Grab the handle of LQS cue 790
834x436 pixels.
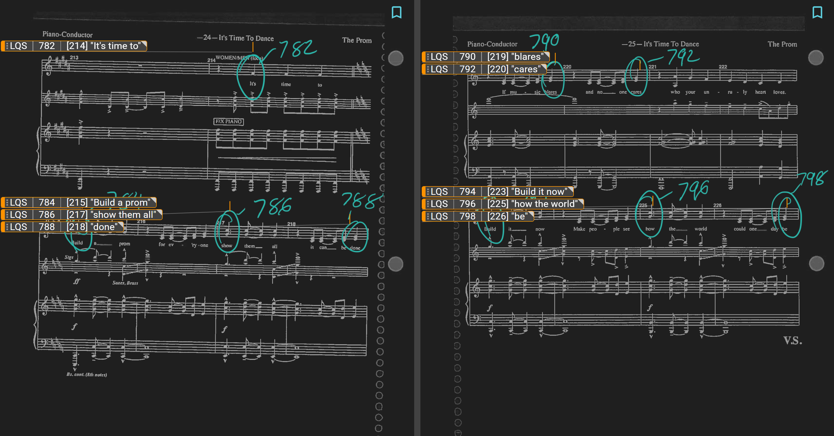click(x=428, y=57)
